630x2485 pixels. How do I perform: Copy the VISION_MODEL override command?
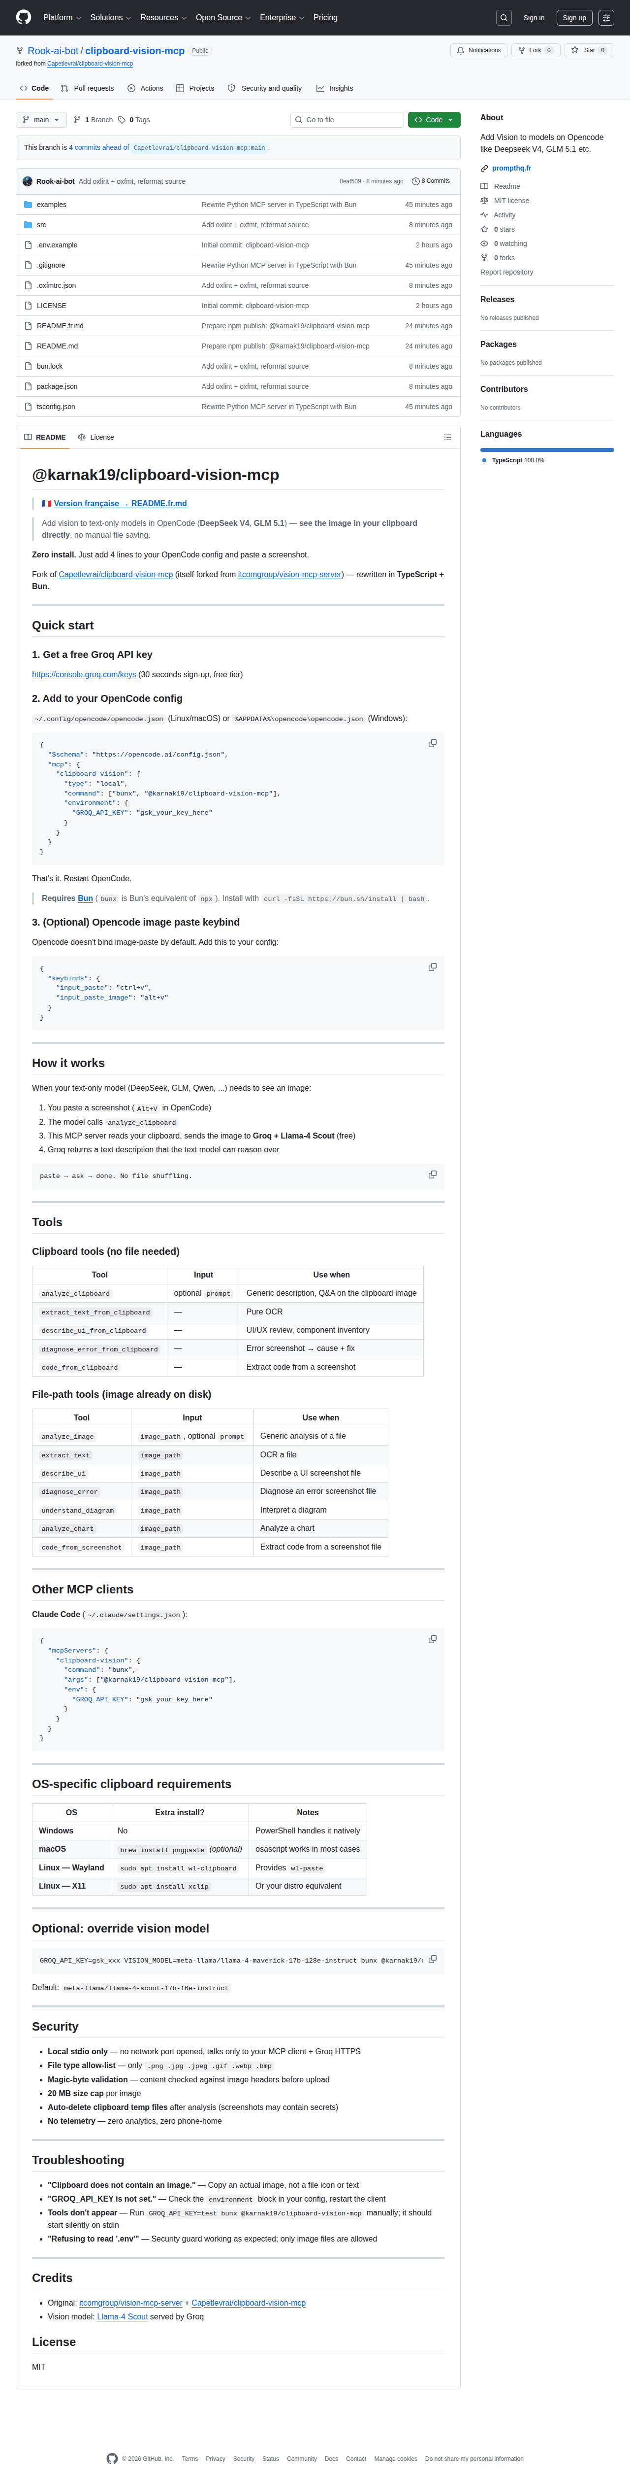coord(433,1959)
